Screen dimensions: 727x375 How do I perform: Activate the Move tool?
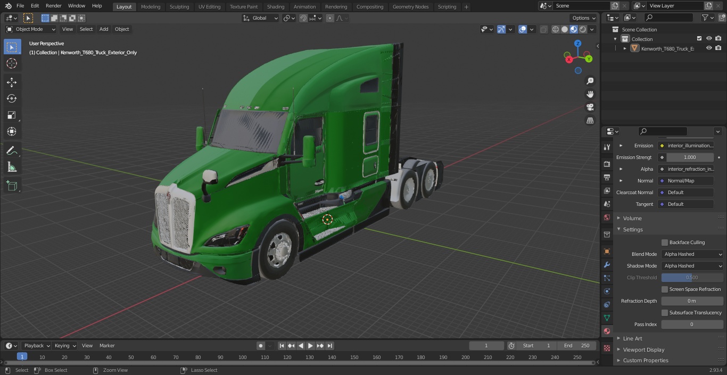pos(12,82)
